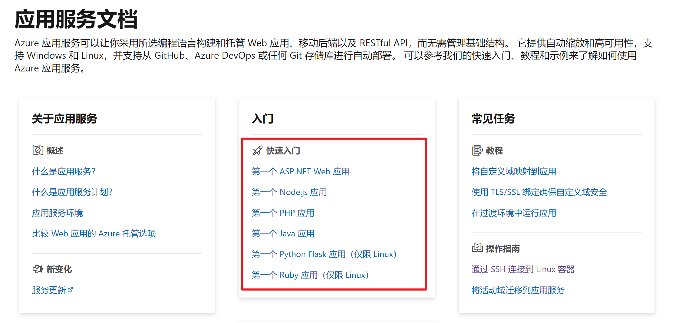Screen dimensions: 679x323
Task: Click the tutorial icon beside 教程
Action: pos(477,150)
